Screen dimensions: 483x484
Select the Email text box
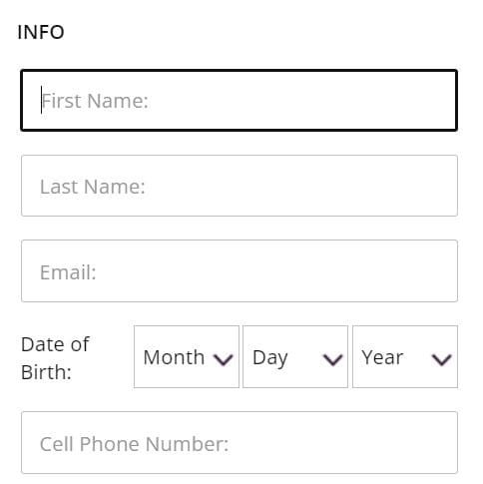[240, 270]
